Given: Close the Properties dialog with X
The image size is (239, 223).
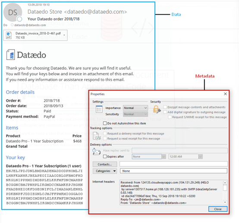Looking at the screenshot, I should tap(225, 94).
